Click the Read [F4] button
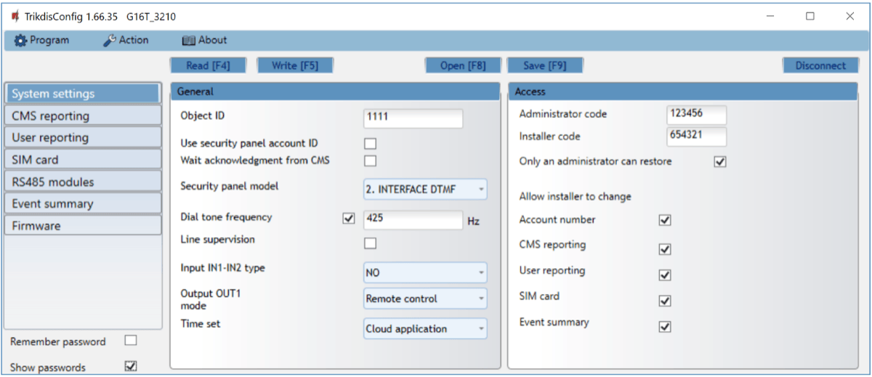Screen dimensions: 872x377 [x=208, y=65]
